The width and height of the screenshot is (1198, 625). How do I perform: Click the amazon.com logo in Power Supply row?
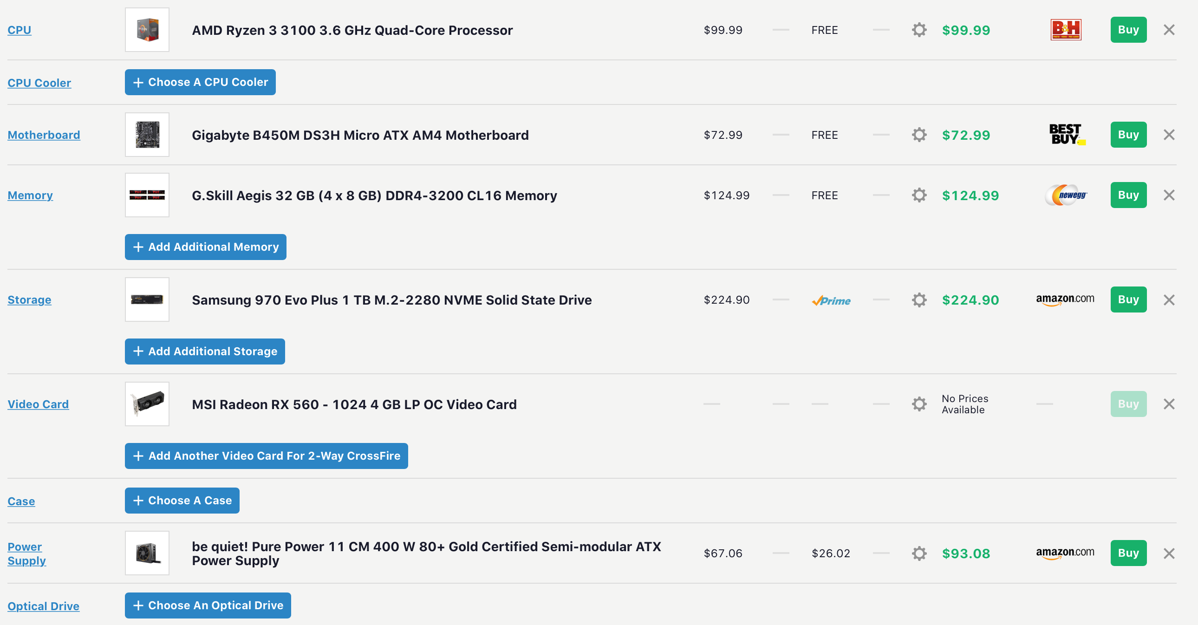pyautogui.click(x=1065, y=553)
